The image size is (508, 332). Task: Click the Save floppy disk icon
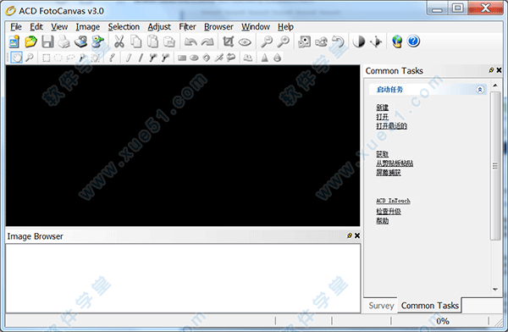pyautogui.click(x=47, y=41)
